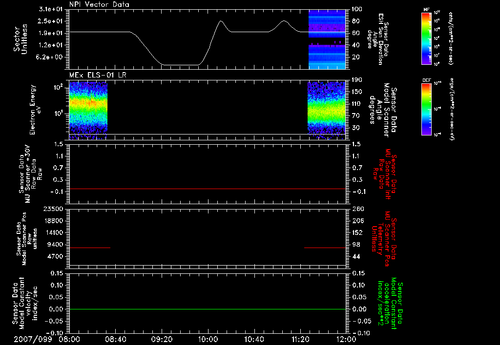Click the 14100 scanner position tick
Viewport: 500px width, 345px height.
click(53, 232)
